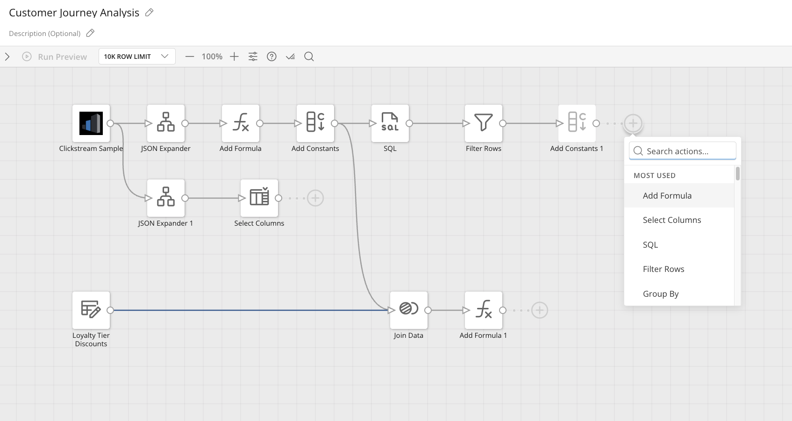Open the Add Constants node
The width and height of the screenshot is (792, 421).
pyautogui.click(x=315, y=123)
